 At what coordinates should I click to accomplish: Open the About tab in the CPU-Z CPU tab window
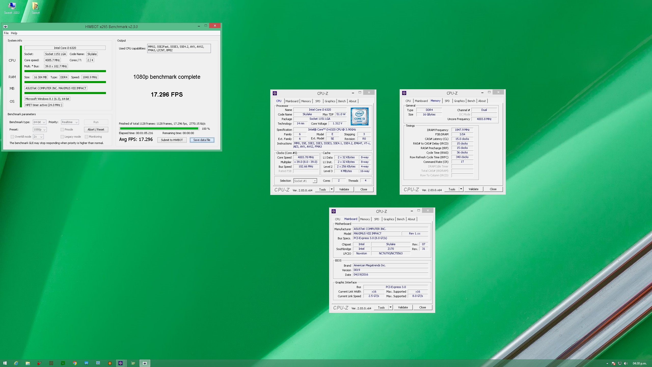pyautogui.click(x=352, y=101)
